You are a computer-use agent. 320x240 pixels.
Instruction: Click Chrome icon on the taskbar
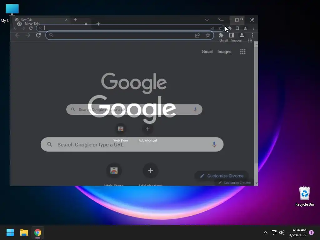tap(38, 232)
